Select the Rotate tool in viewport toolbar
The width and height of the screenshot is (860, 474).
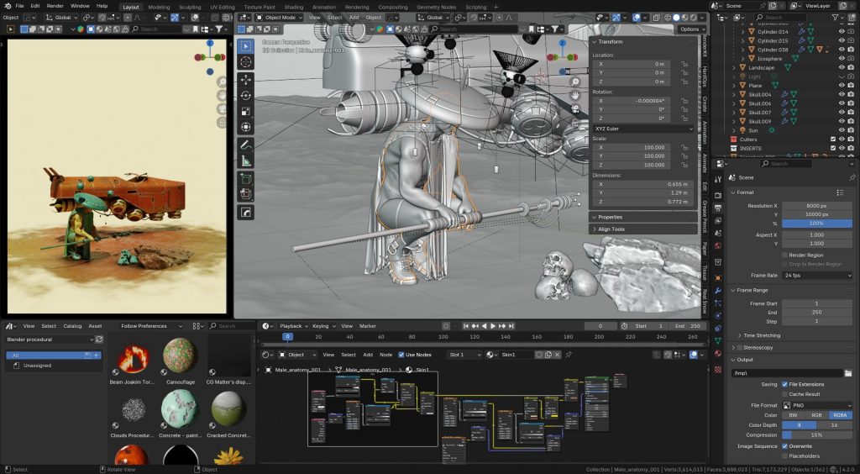click(246, 94)
